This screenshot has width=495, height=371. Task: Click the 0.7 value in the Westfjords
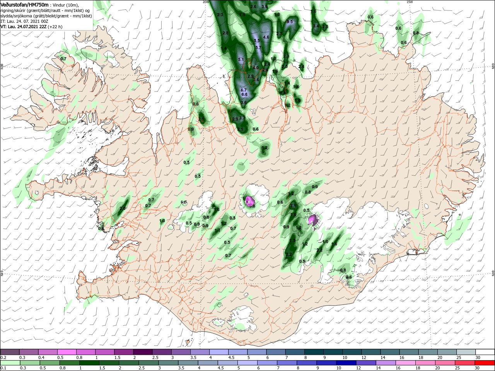point(63,59)
